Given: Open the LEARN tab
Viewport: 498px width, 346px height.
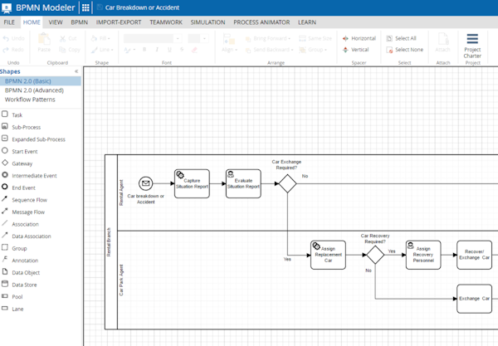Looking at the screenshot, I should [307, 22].
